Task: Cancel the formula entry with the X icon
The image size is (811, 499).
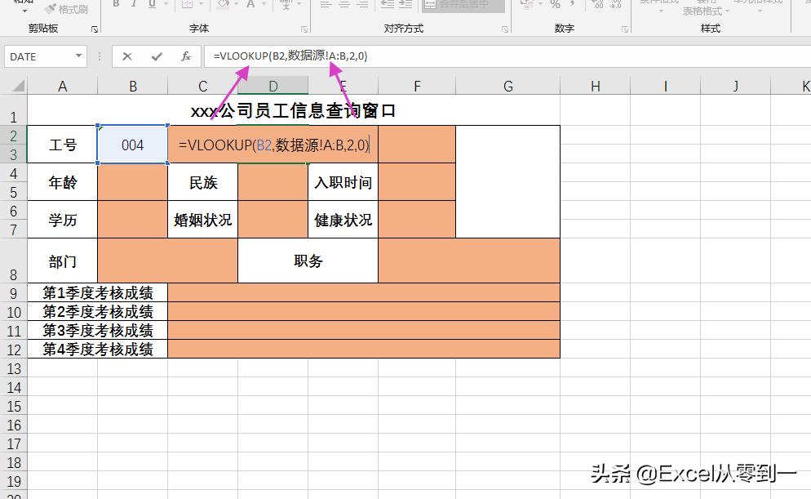Action: coord(127,56)
